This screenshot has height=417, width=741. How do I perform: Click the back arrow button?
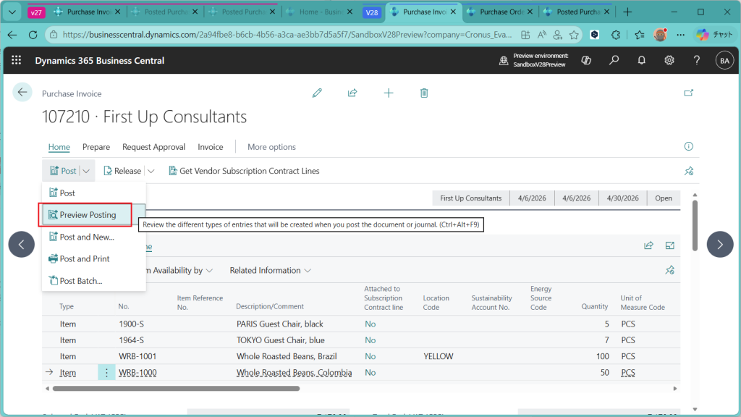tap(22, 92)
